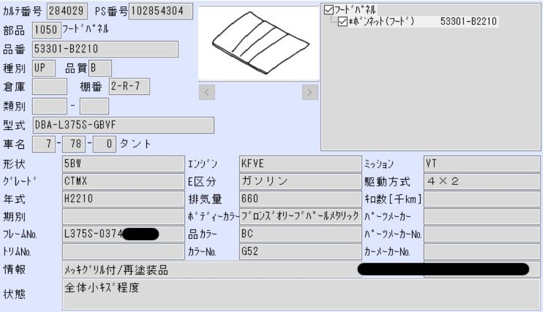Viewport: 543px width, 312px height.
Task: Click the 駆動方式 field showing 4×2
Action: [x=482, y=182]
